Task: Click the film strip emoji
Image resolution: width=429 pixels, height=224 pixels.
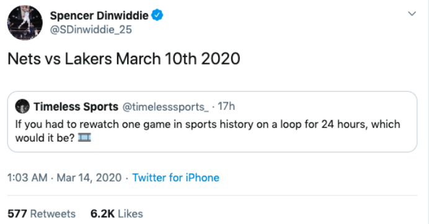Action: tap(84, 137)
